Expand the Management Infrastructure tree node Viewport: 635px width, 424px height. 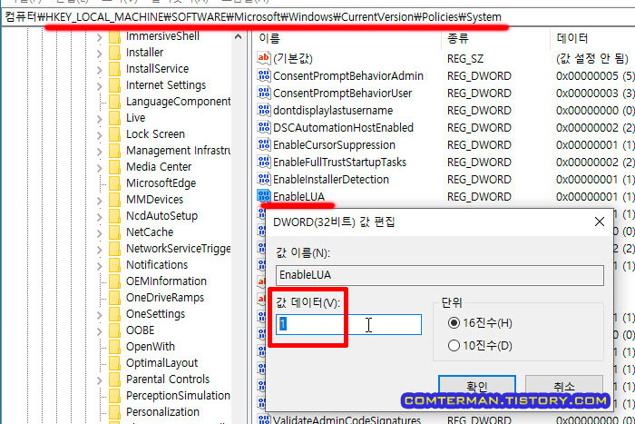(x=100, y=152)
